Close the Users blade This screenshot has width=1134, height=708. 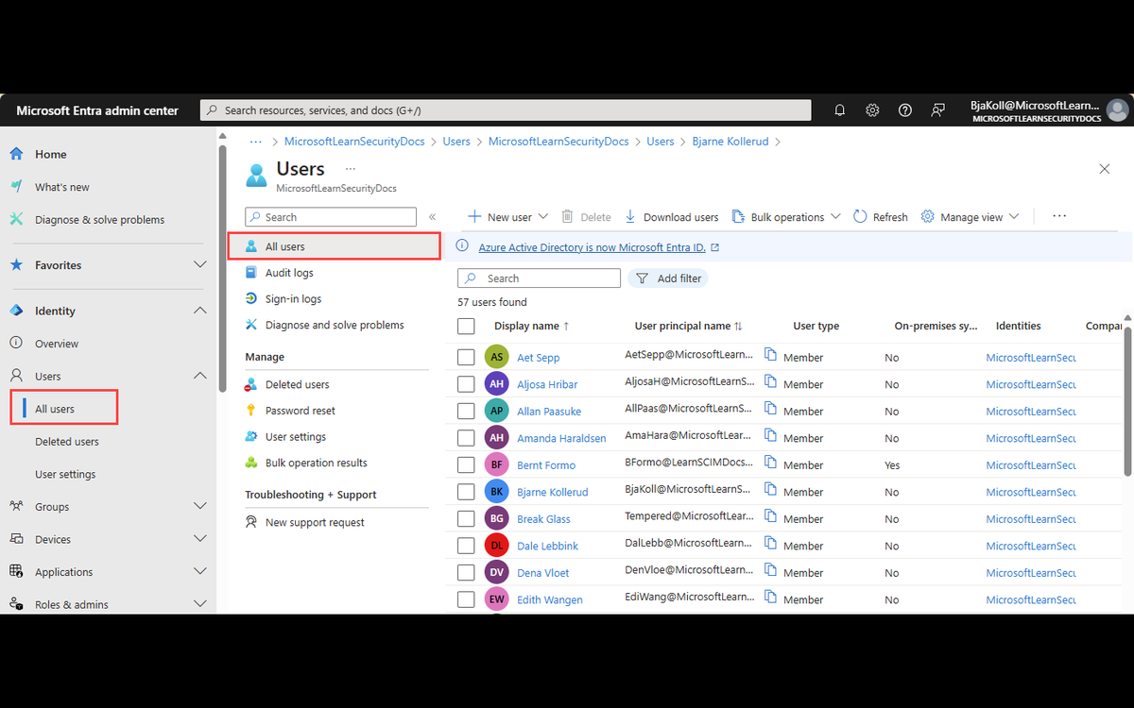click(x=1105, y=169)
